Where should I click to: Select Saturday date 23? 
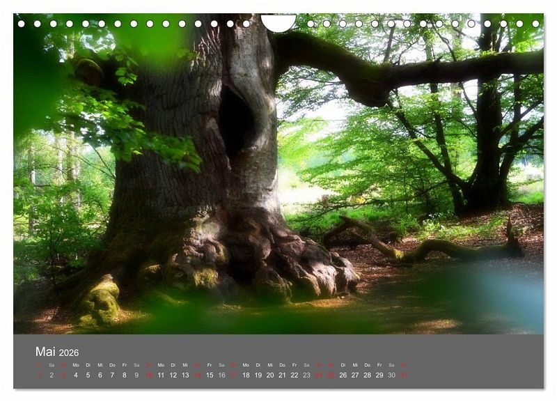tap(306, 375)
